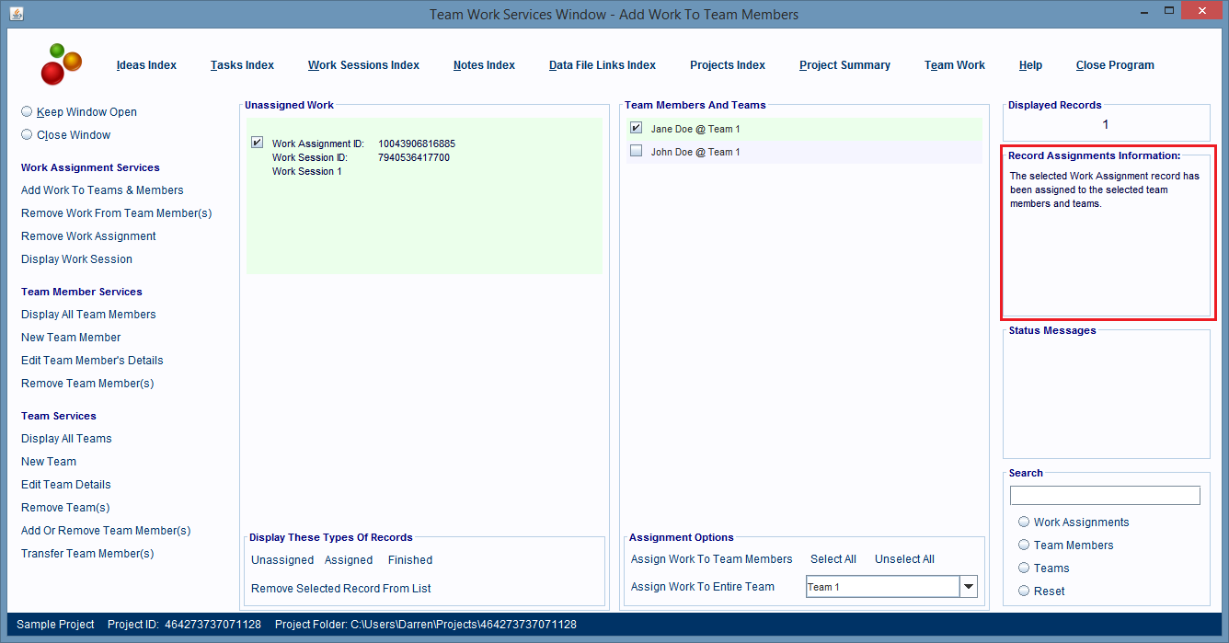Click Remove Selected Record From List
The height and width of the screenshot is (643, 1229).
(341, 589)
